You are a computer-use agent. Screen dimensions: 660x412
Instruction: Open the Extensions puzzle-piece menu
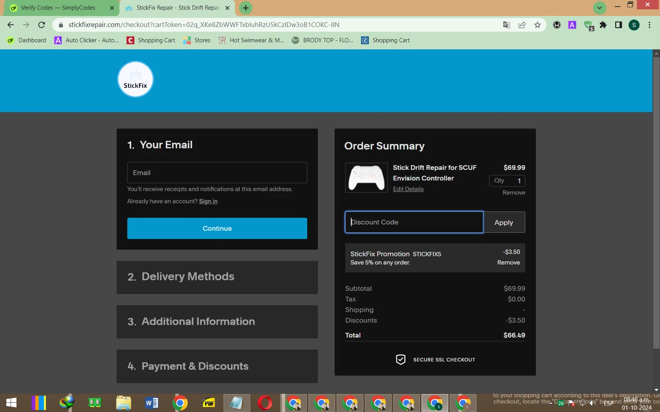click(x=603, y=25)
